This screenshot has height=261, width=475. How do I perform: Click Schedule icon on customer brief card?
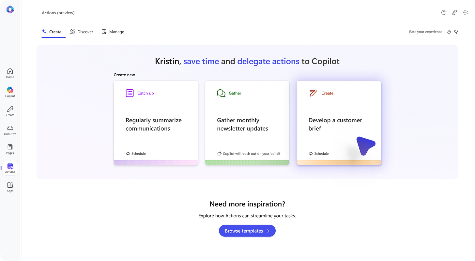311,153
